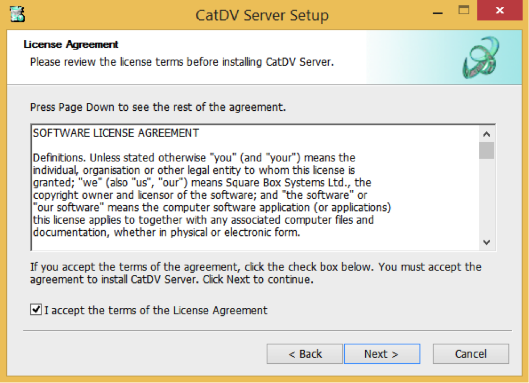Click the license scrollbar down arrow
Screen dimensions: 529x383
pos(486,242)
